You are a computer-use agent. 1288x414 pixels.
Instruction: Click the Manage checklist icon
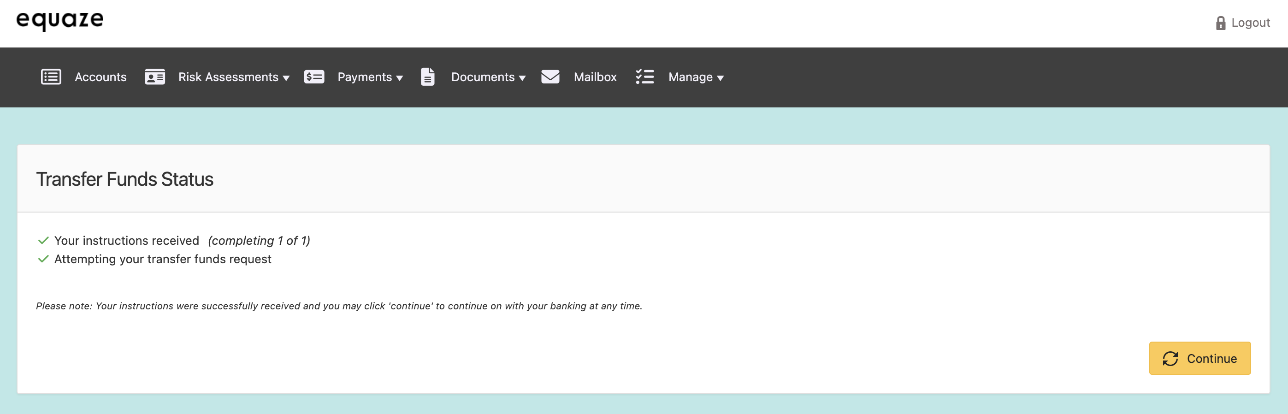[x=644, y=77]
